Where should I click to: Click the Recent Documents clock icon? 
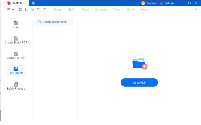click(x=39, y=22)
